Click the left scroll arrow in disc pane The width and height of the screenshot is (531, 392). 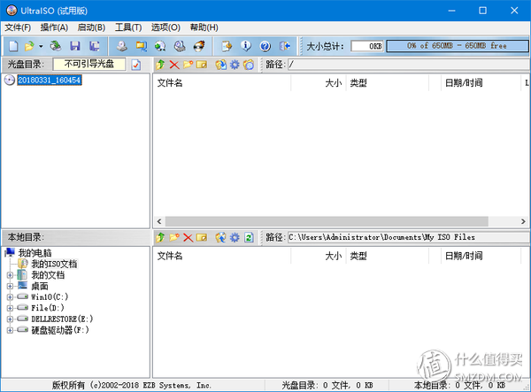[159, 221]
